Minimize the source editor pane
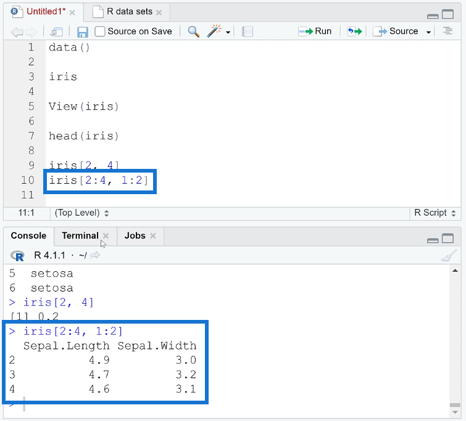Image resolution: width=466 pixels, height=421 pixels. 433,16
